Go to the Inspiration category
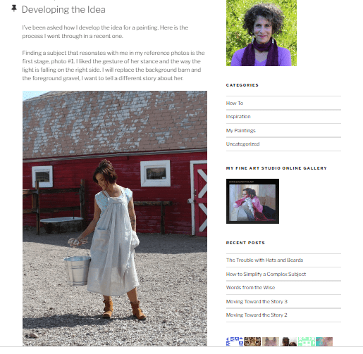 pos(238,117)
